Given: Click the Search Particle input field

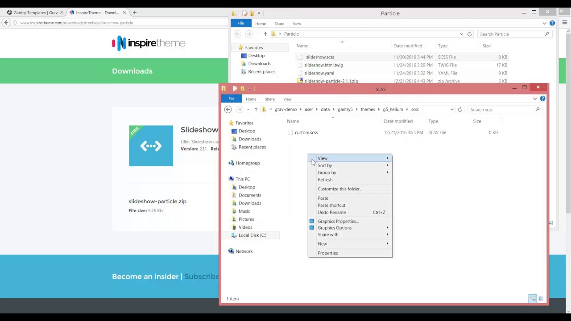Looking at the screenshot, I should 514,34.
